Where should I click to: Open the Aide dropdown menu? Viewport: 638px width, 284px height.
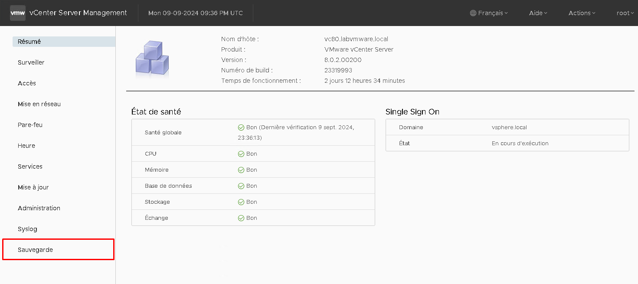[x=538, y=13]
